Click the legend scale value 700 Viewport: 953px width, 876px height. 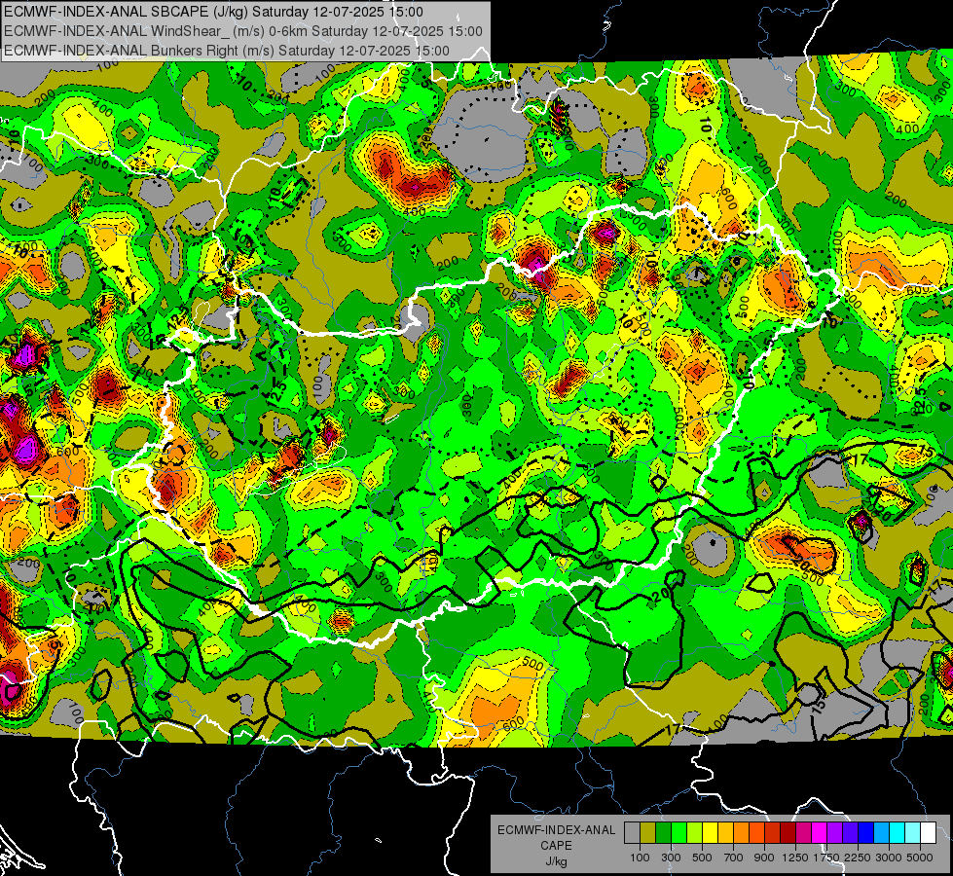coord(734,858)
